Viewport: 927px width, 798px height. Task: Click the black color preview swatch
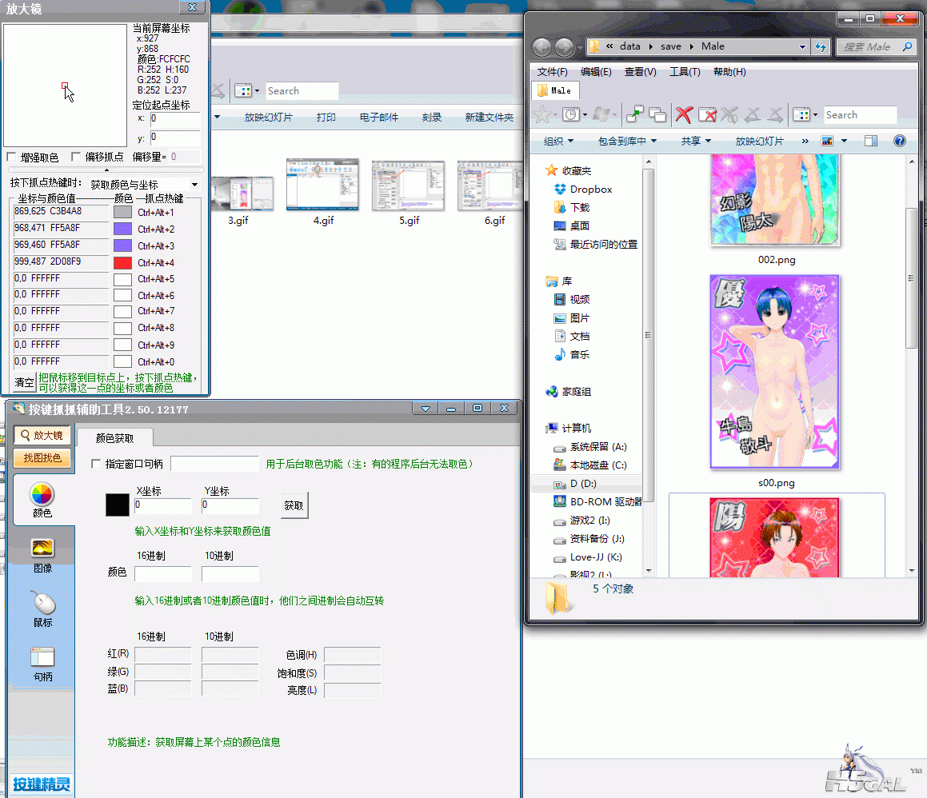tap(117, 505)
